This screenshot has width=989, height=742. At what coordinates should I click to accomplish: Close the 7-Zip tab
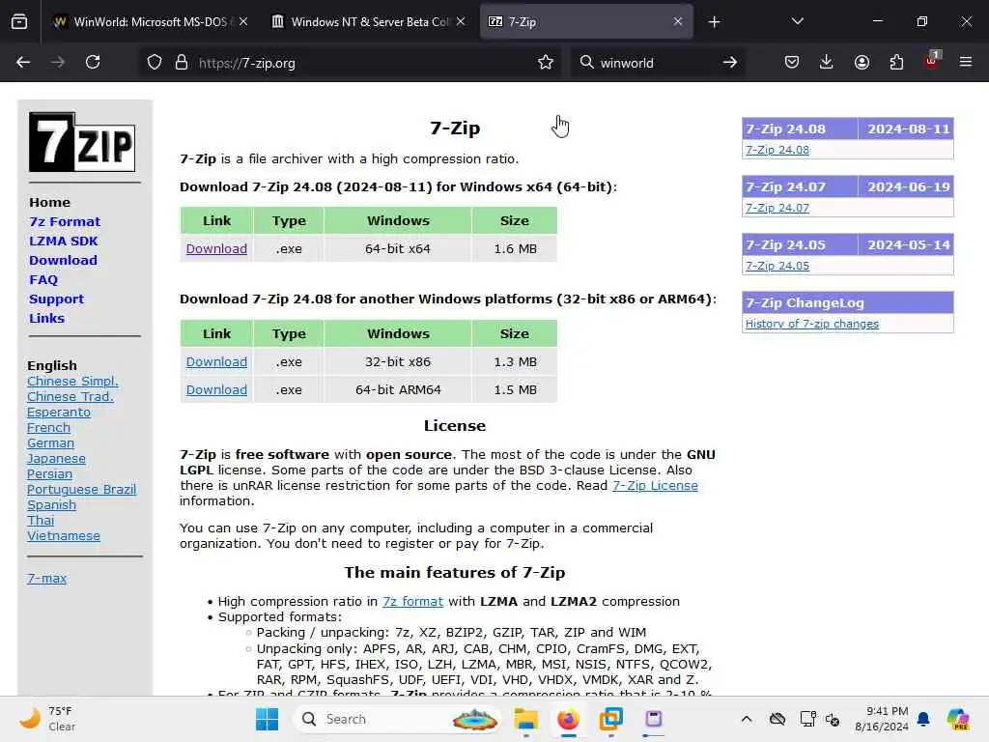677,21
